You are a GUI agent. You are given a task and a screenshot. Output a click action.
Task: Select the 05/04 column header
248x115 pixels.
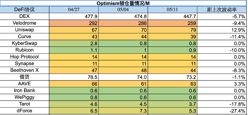pyautogui.click(x=123, y=10)
